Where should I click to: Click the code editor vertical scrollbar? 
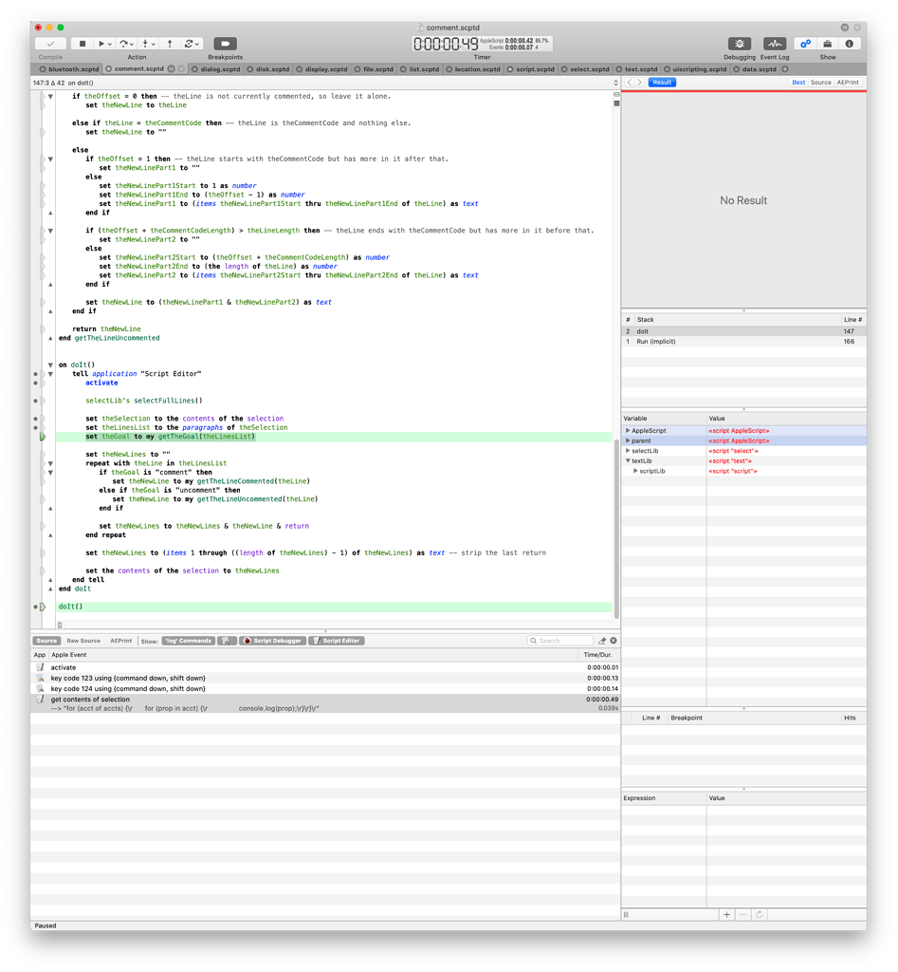pos(616,529)
